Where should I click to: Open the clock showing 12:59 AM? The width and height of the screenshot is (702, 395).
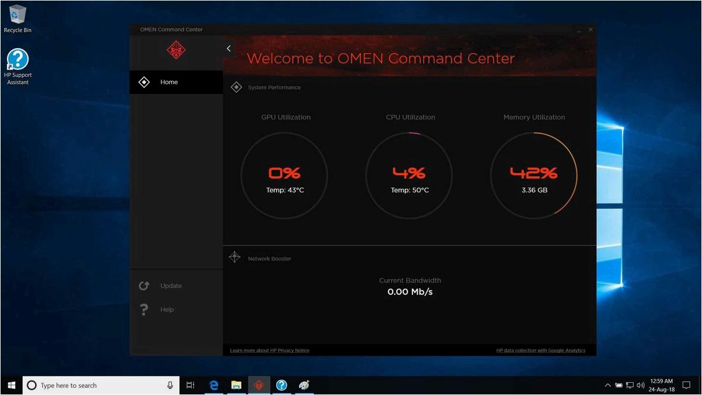coord(662,385)
